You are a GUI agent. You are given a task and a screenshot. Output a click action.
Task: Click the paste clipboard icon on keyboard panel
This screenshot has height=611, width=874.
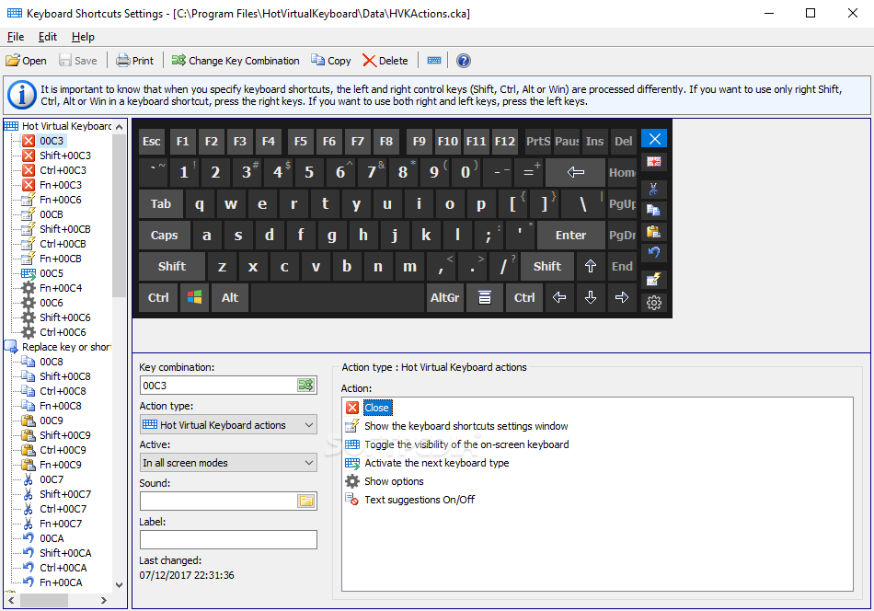click(x=654, y=231)
